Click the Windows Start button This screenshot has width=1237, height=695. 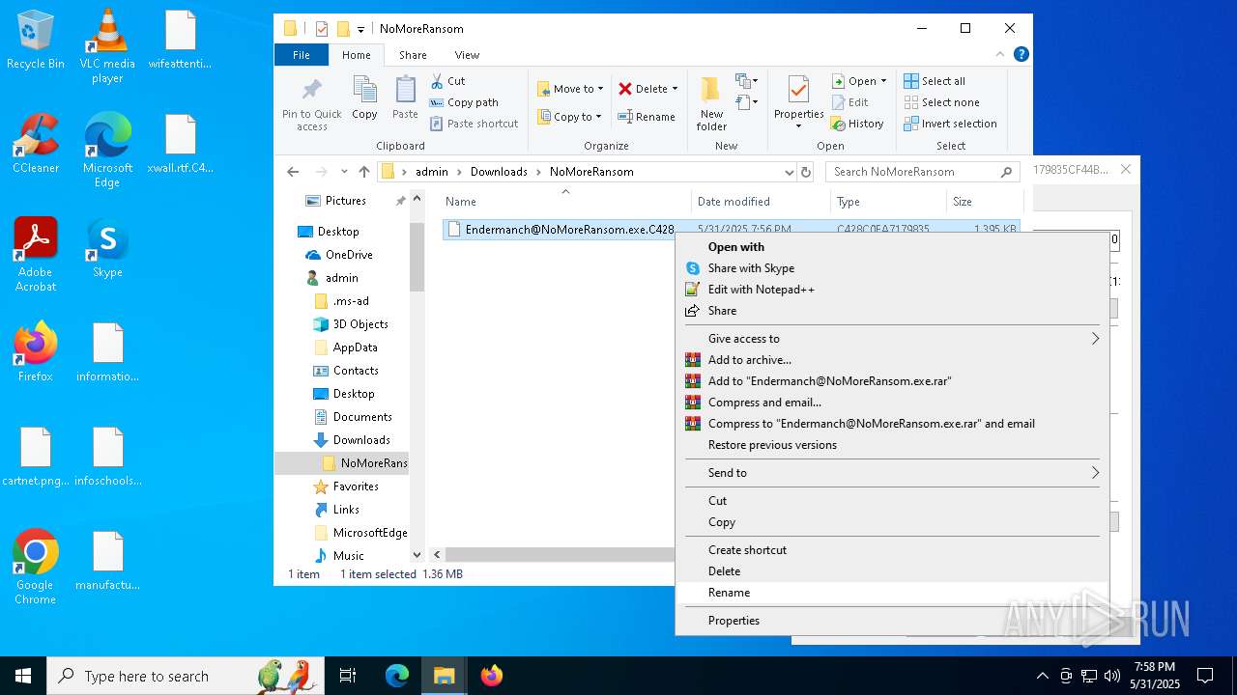(23, 676)
